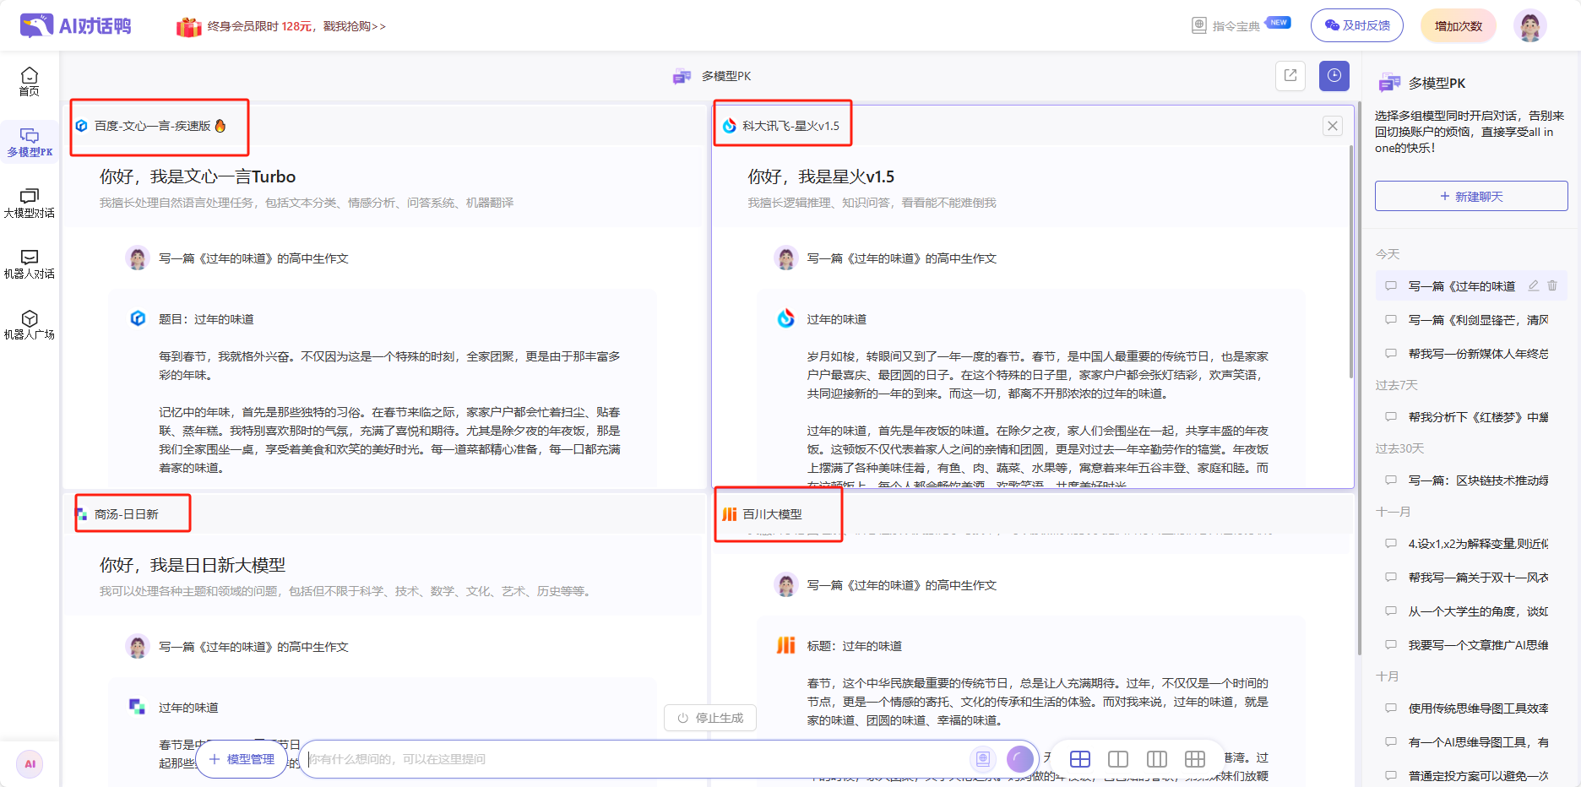Click the pencil edit icon on first chat
This screenshot has width=1581, height=787.
1533,285
